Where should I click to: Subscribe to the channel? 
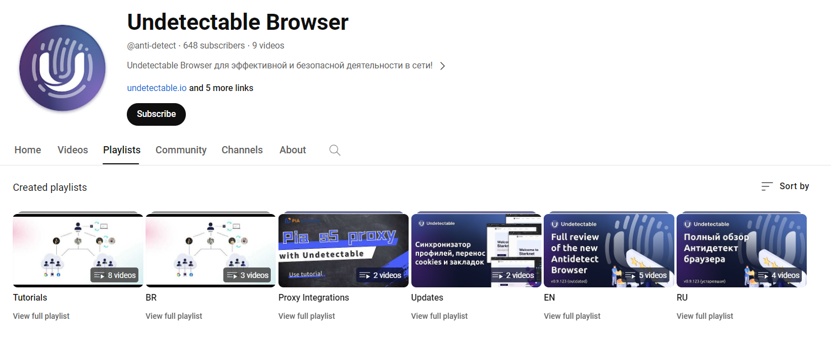156,114
